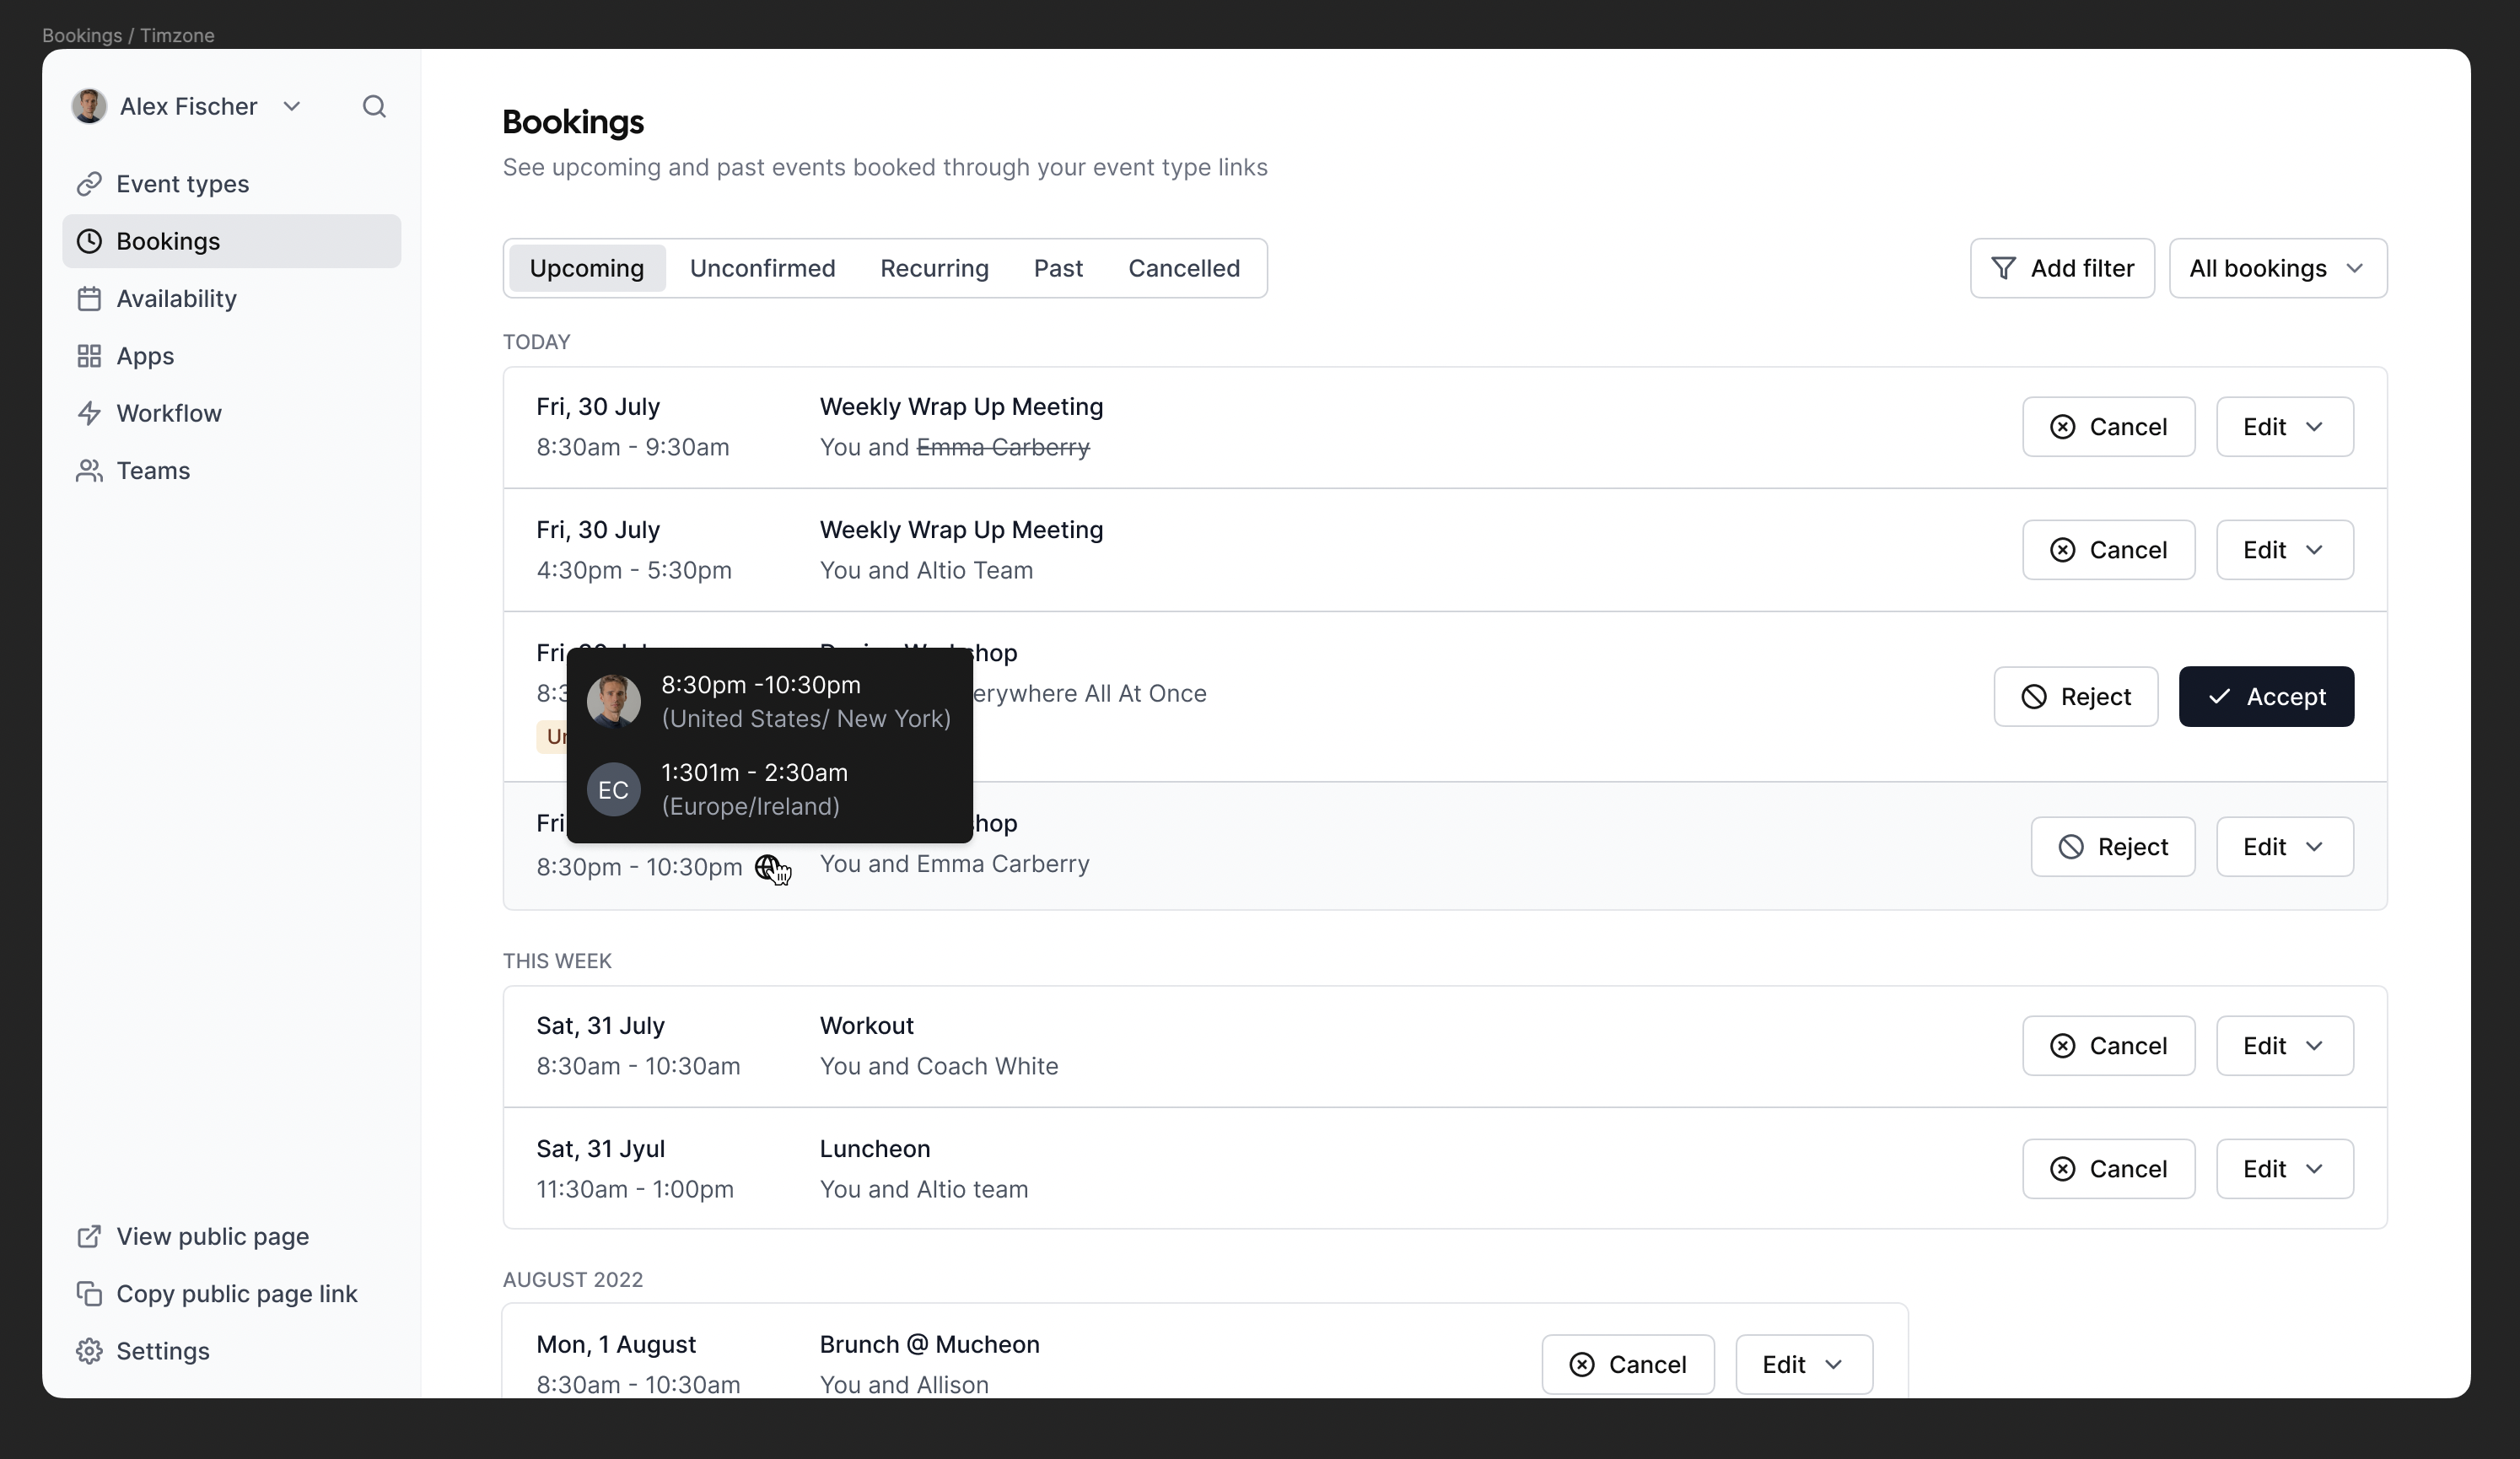Open Apps via the grid icon
Screen dimensions: 2520x1459
click(x=89, y=356)
